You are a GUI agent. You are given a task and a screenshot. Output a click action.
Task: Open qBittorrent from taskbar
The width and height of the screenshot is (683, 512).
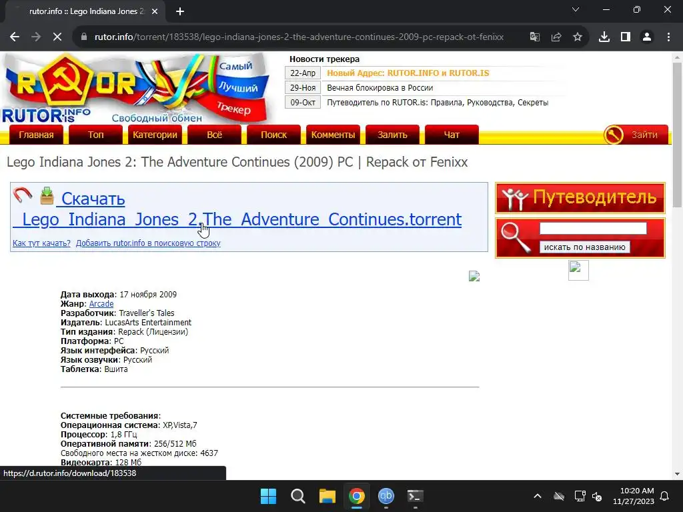click(386, 496)
